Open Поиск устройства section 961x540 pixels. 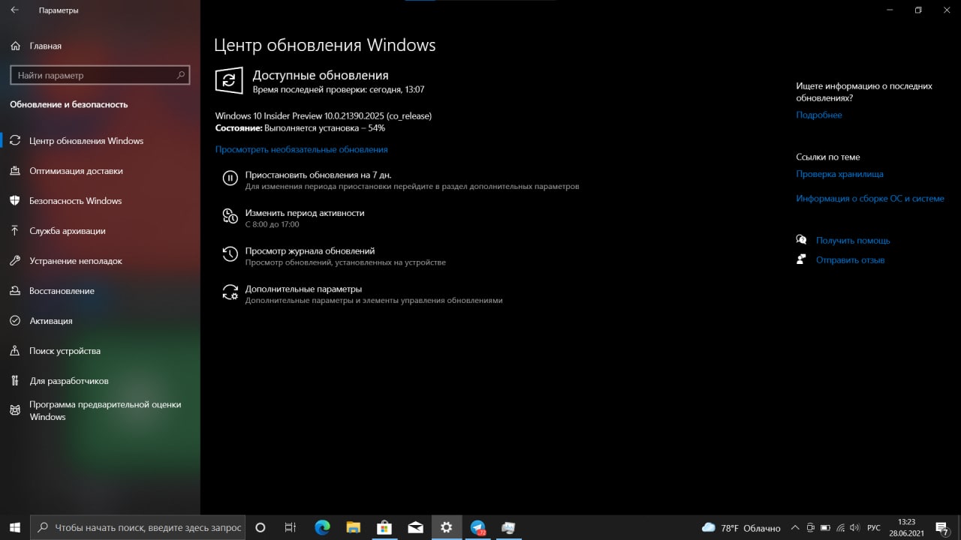(100, 350)
